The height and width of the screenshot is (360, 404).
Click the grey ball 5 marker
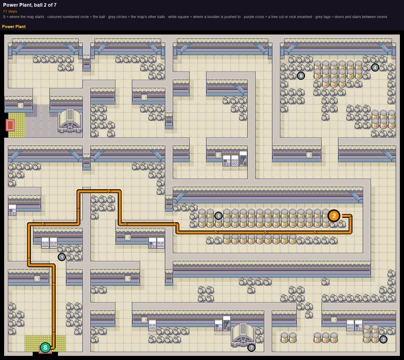(218, 216)
